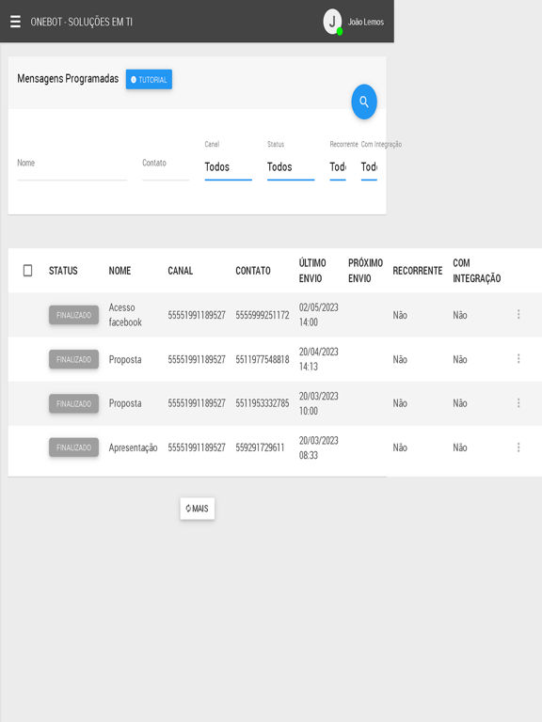The height and width of the screenshot is (722, 542).
Task: Sort by the CANAL column header
Action: coord(181,271)
